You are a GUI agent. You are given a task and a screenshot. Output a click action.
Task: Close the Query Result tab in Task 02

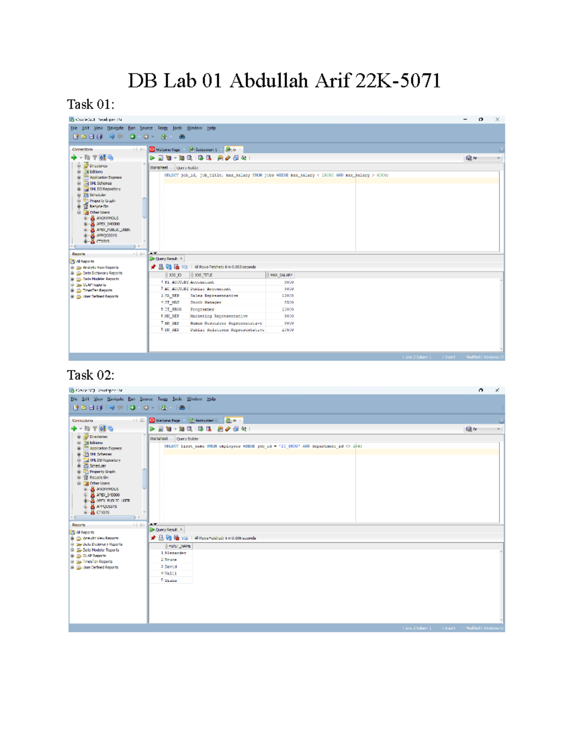(x=181, y=529)
